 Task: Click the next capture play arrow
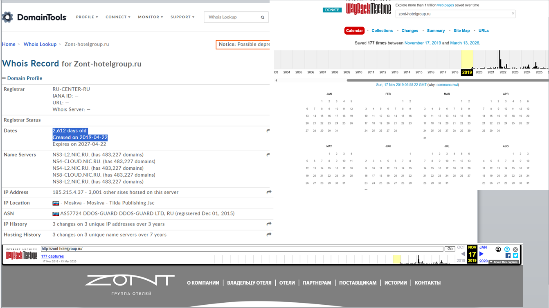click(x=482, y=254)
